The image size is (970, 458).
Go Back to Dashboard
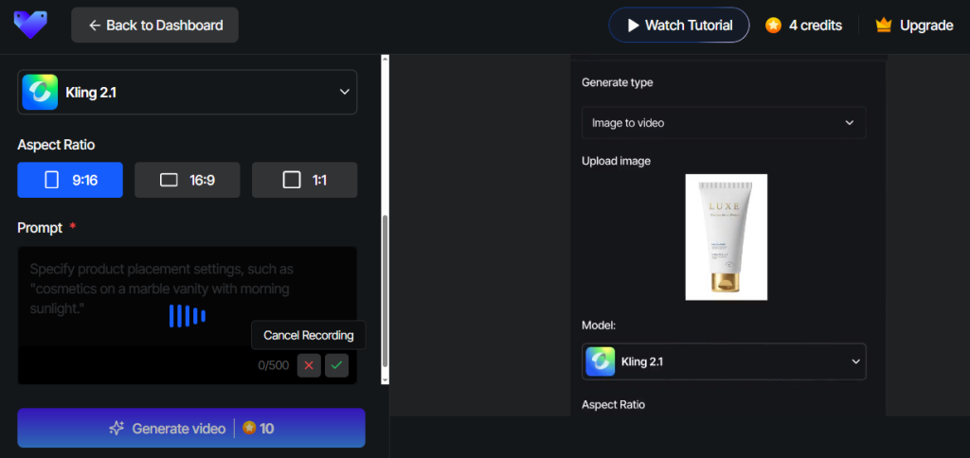tap(154, 26)
